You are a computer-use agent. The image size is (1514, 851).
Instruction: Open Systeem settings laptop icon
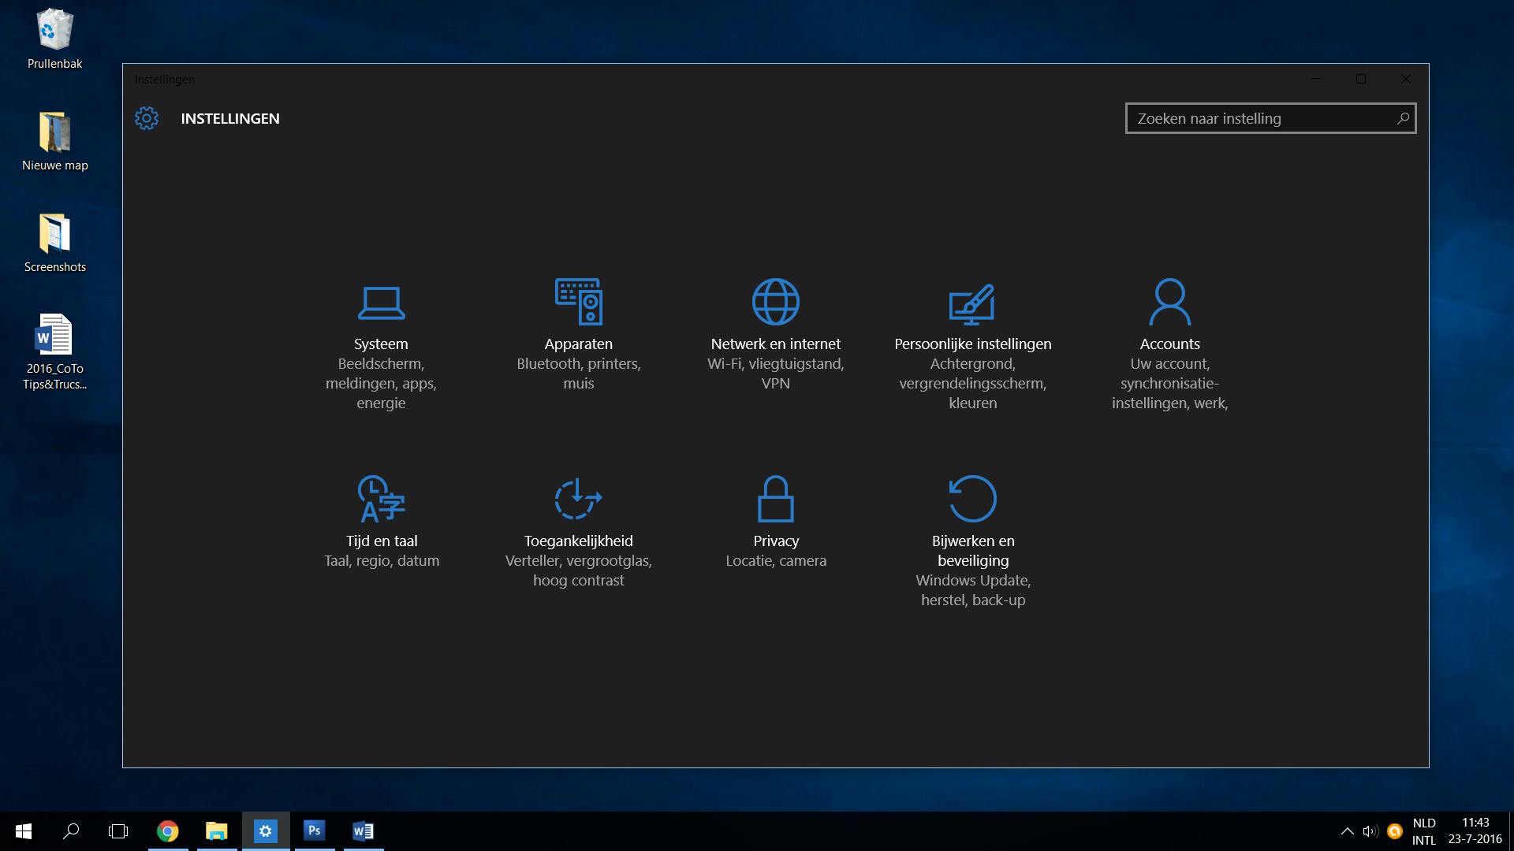(381, 303)
